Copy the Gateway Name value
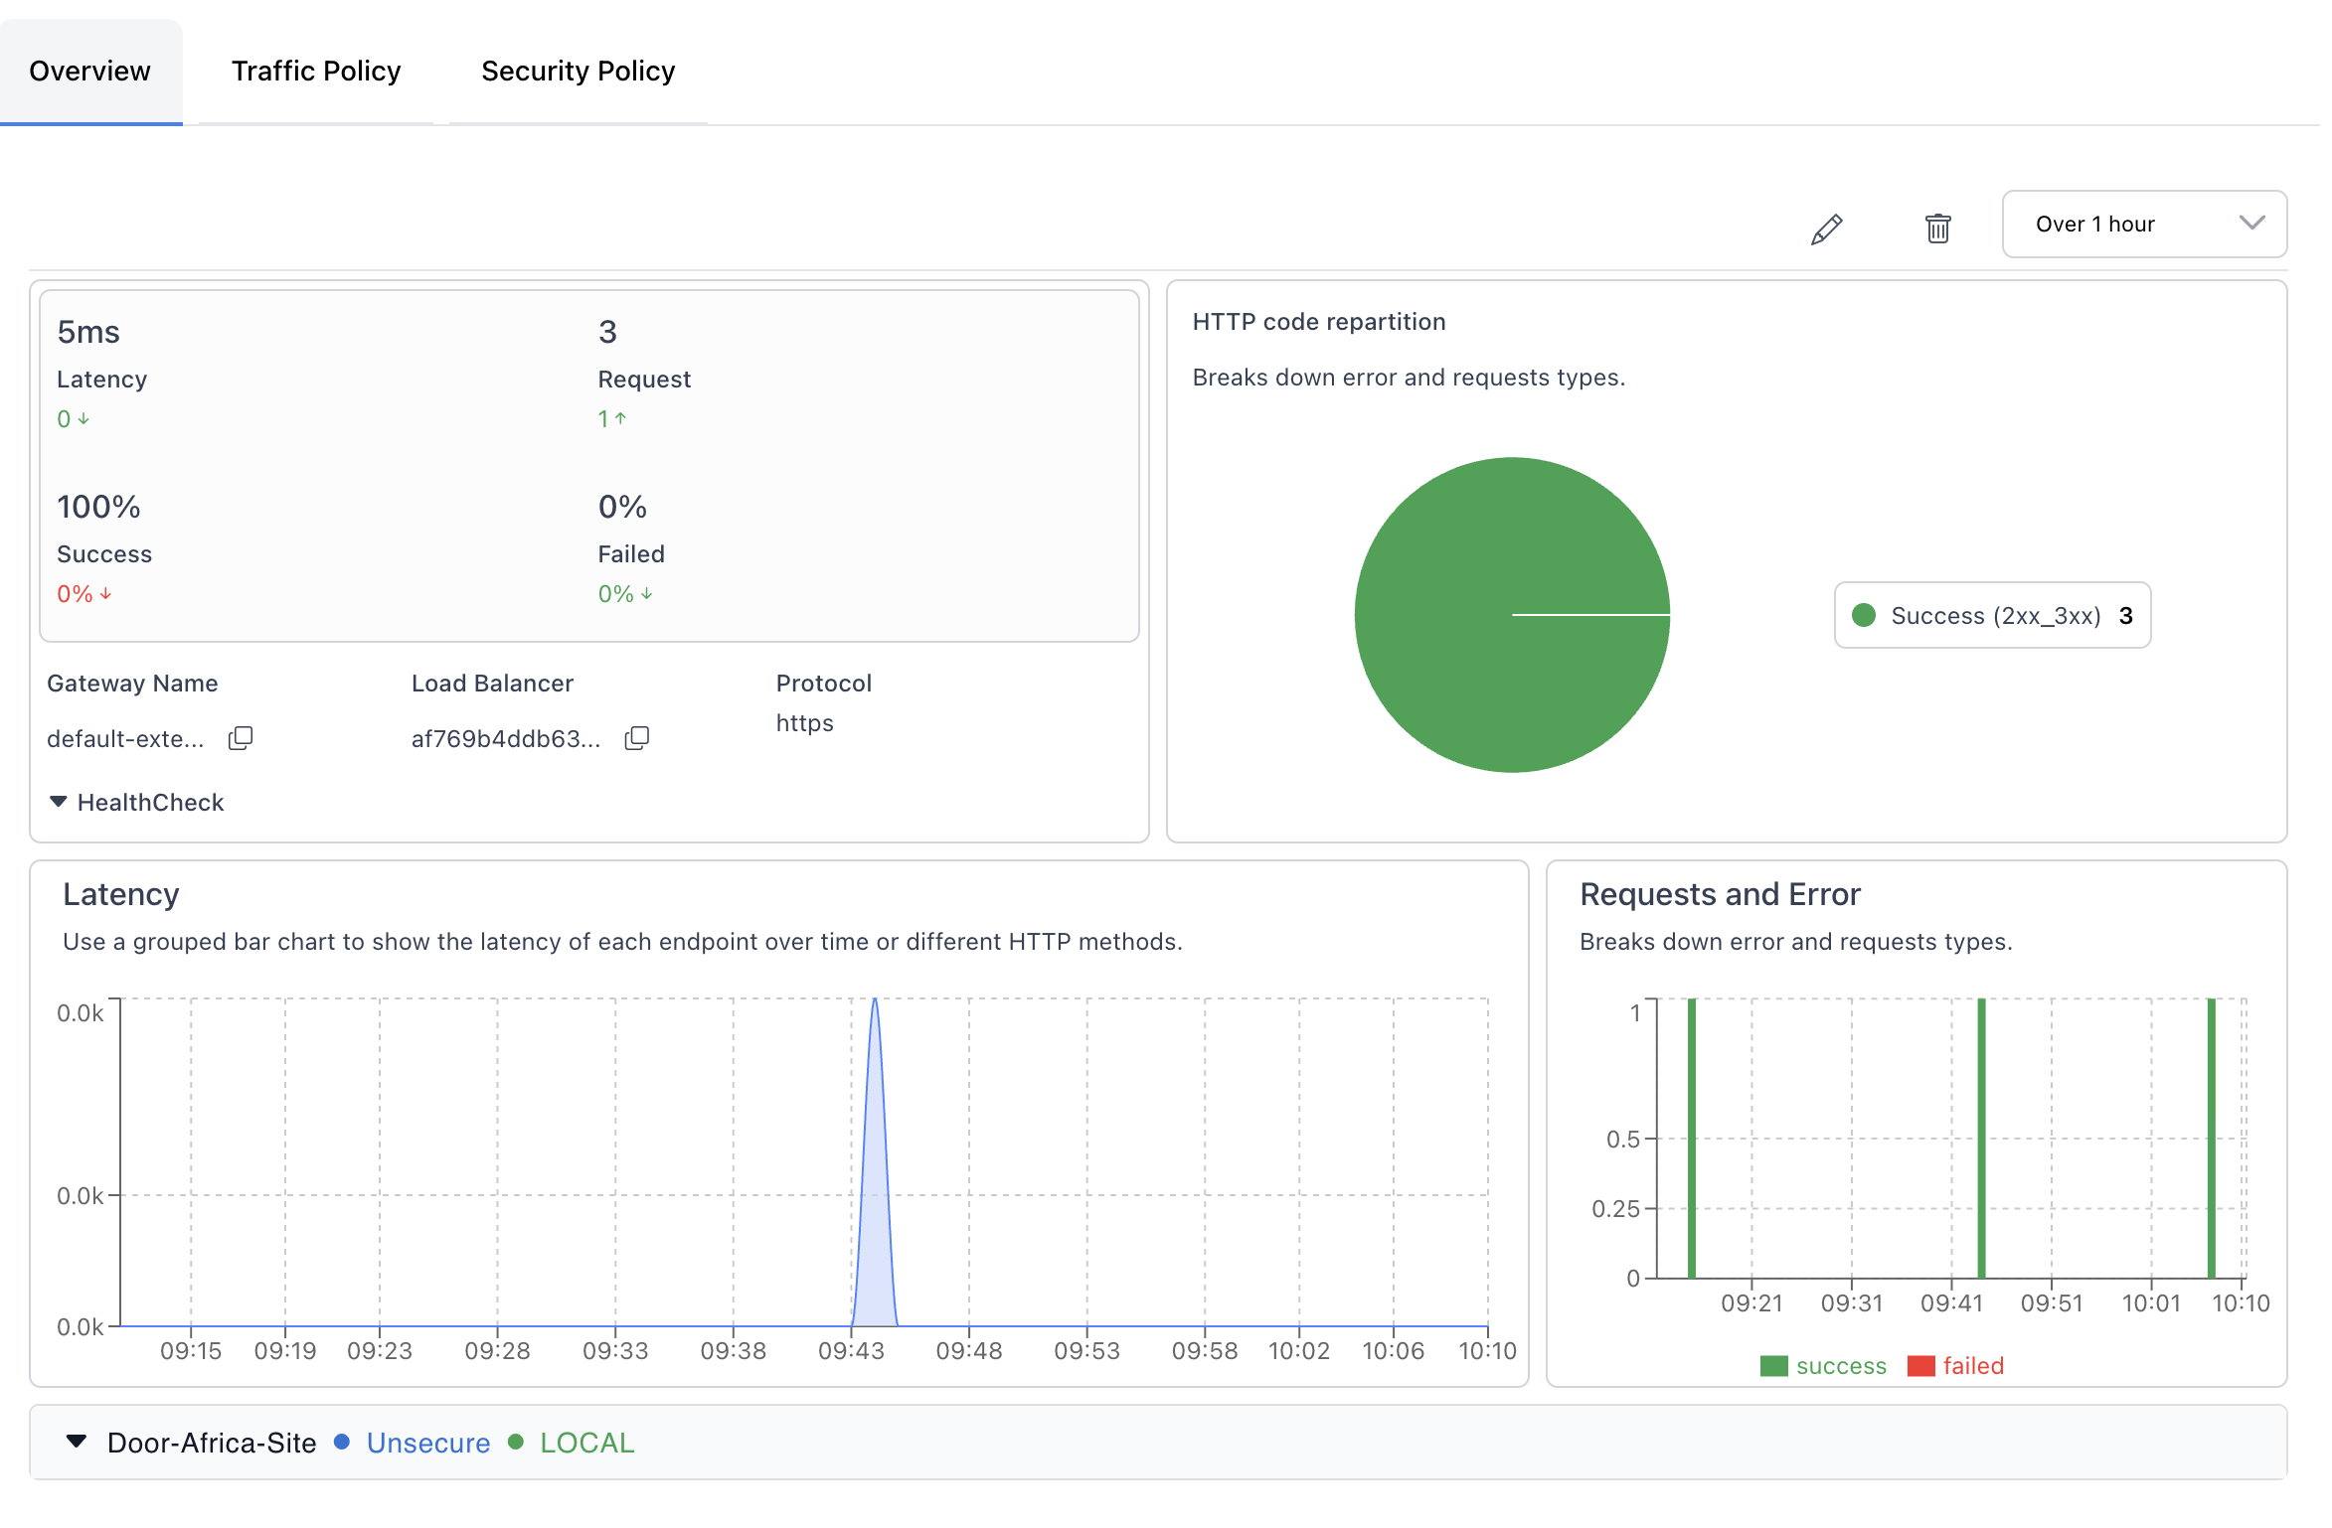Screen dimensions: 2332x1528 [241, 738]
